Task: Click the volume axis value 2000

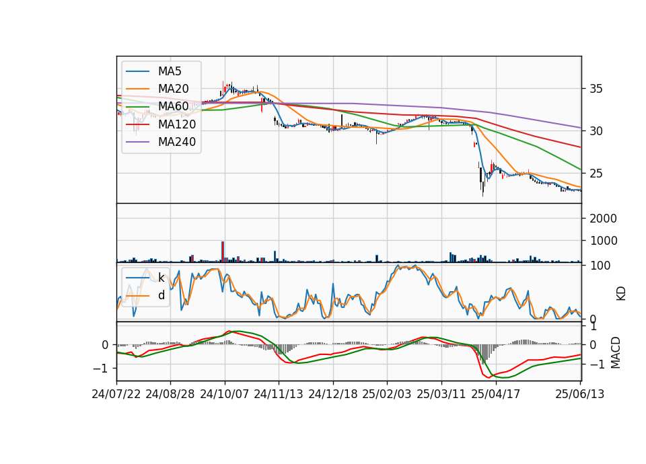Action: point(603,219)
